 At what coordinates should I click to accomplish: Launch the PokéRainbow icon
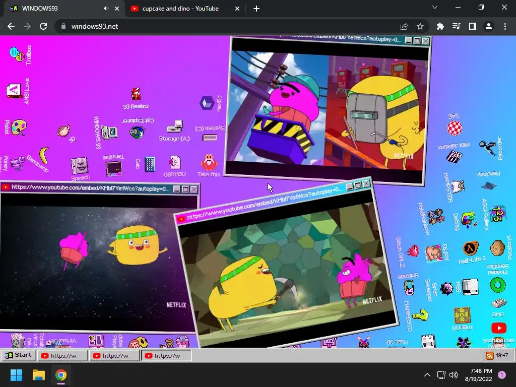coord(436,217)
